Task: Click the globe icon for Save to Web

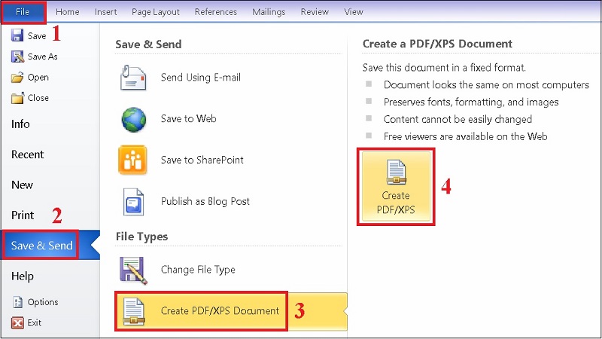Action: [134, 120]
